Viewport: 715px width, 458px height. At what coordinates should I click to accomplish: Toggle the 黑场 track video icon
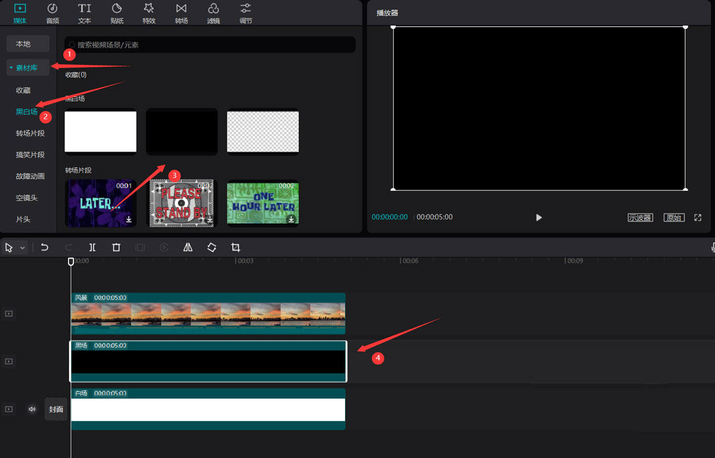(x=9, y=362)
